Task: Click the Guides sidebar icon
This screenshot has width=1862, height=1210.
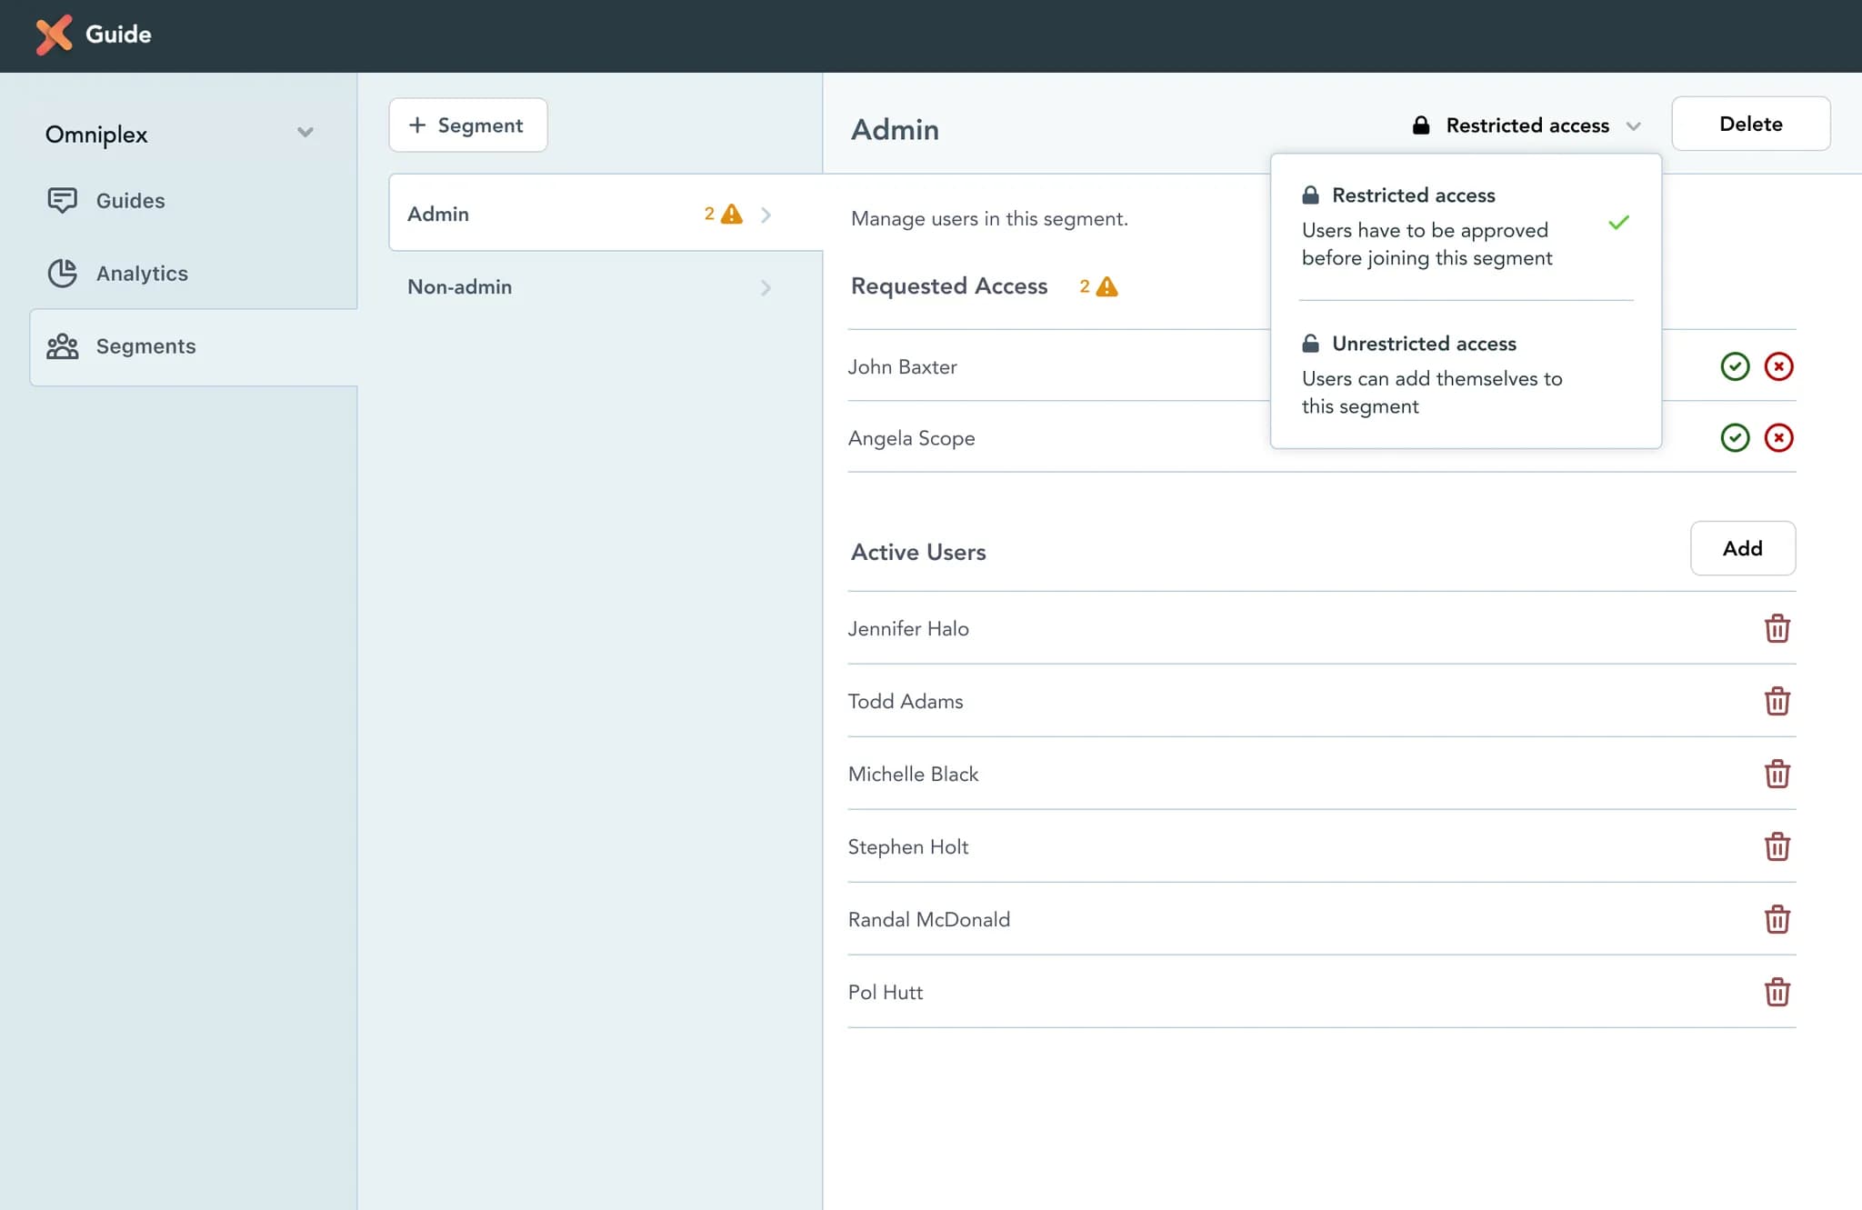Action: (x=61, y=201)
